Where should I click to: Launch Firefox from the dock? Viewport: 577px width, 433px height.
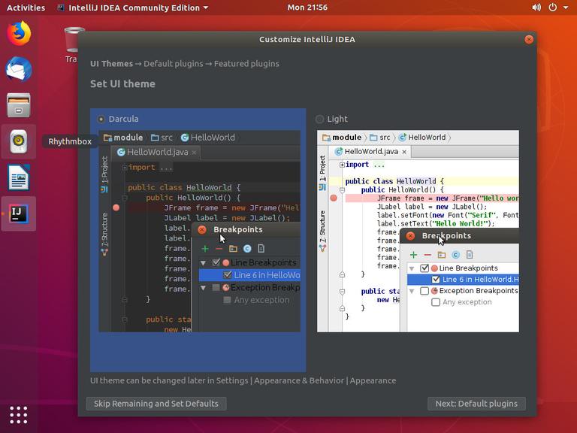(18, 33)
